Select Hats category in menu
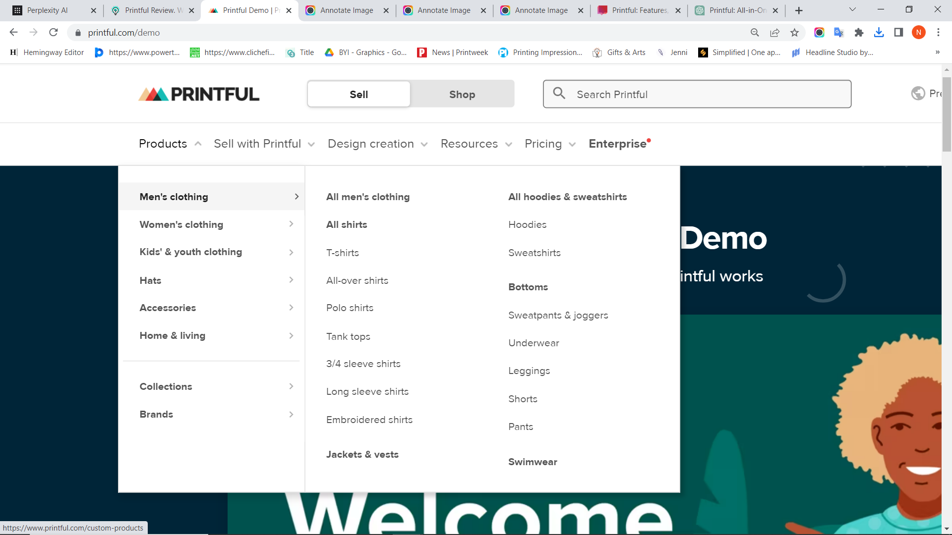952x535 pixels. [x=150, y=280]
